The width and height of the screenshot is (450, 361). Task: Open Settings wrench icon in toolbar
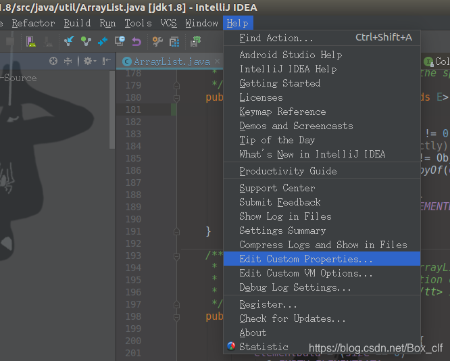pyautogui.click(x=157, y=42)
